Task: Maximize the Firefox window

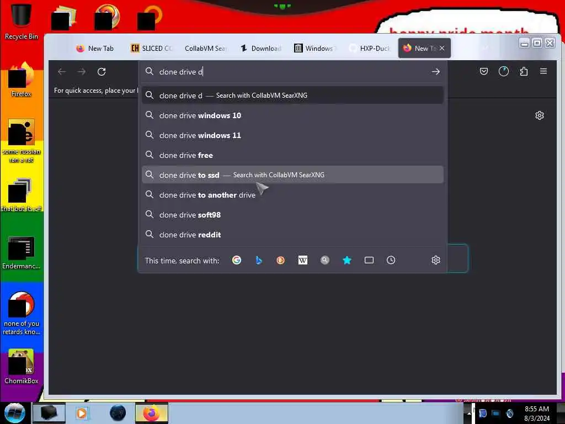Action: coord(537,43)
